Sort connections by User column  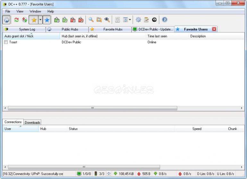point(21,129)
